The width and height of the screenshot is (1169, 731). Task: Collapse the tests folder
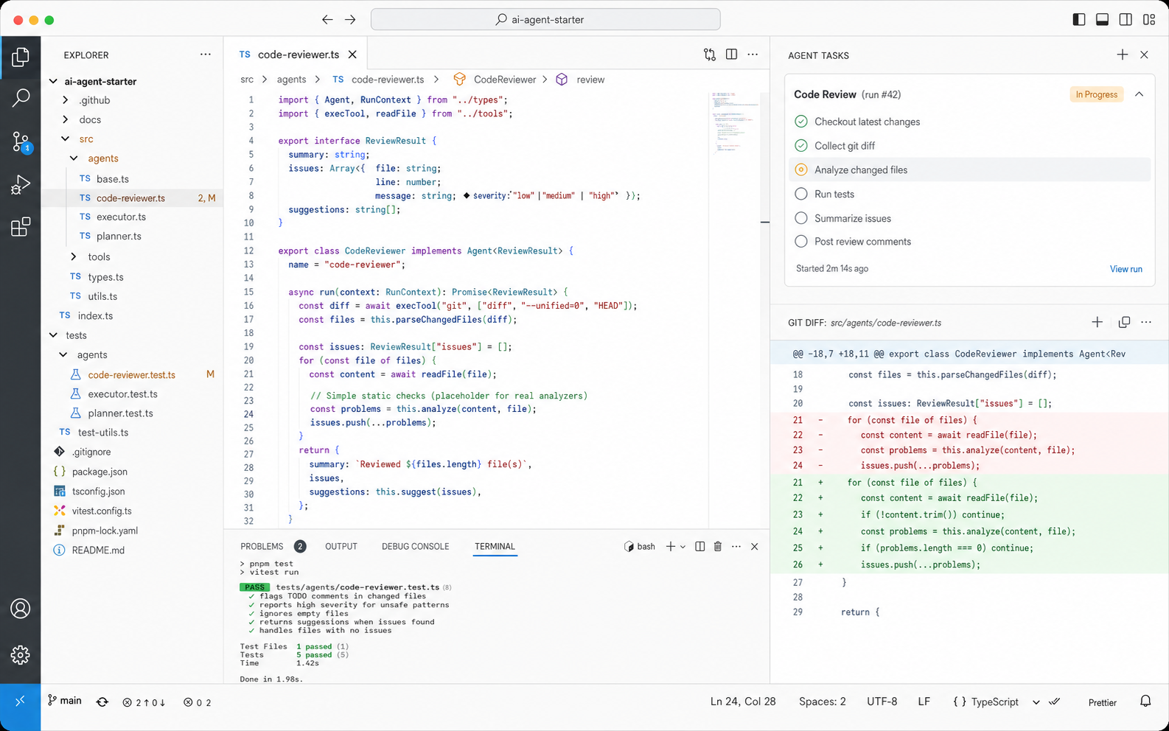click(x=53, y=335)
